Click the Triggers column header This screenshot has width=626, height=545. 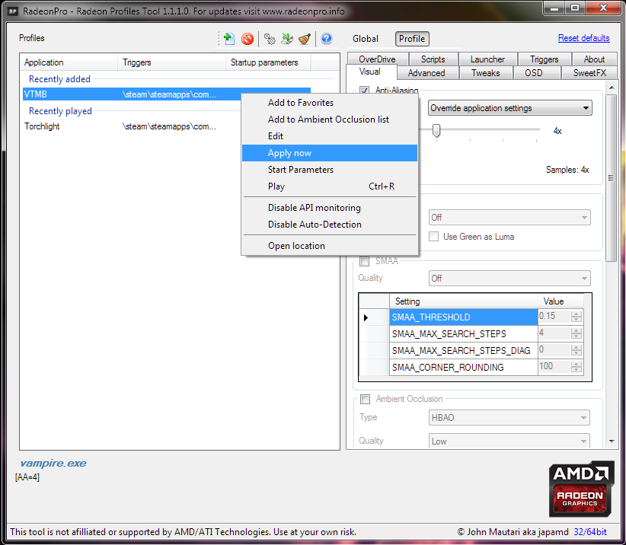pyautogui.click(x=171, y=62)
